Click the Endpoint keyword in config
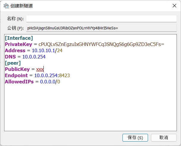Image resolution: width=181 pixels, height=146 pixels. pos(17,75)
